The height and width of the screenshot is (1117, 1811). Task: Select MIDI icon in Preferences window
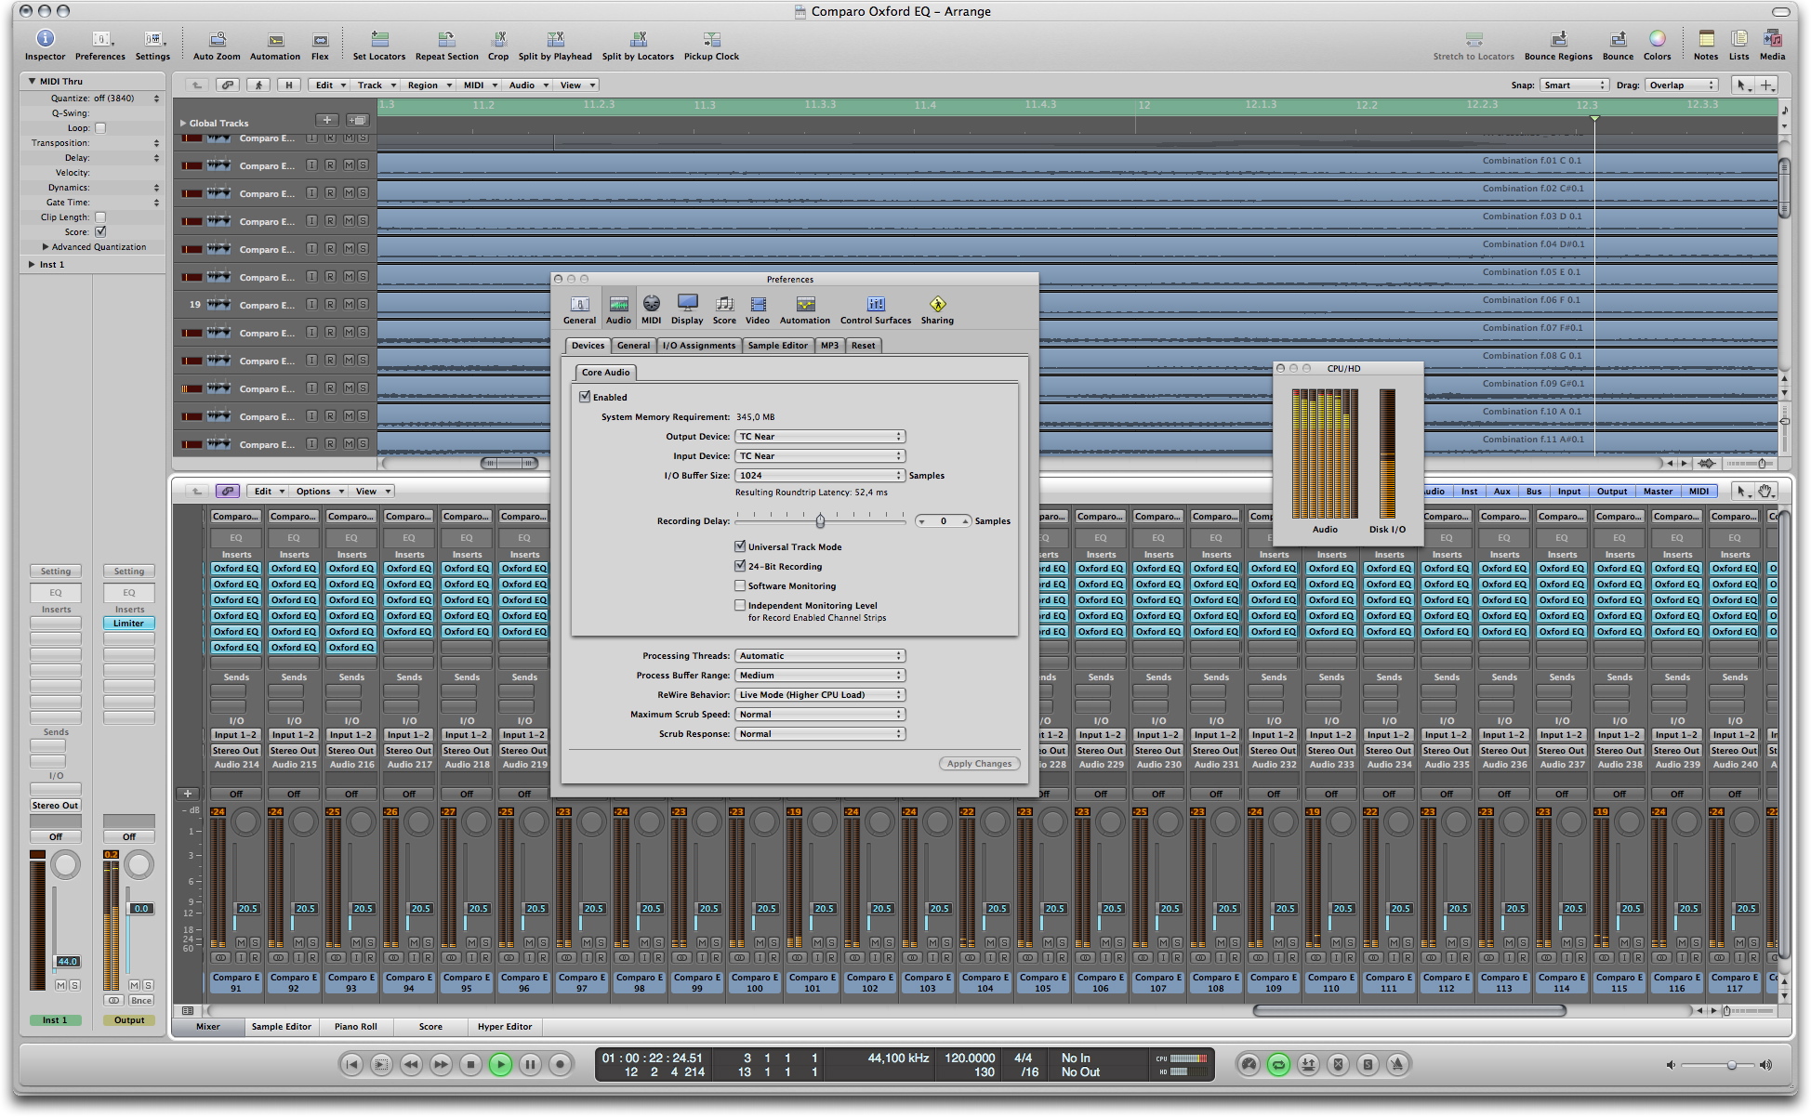[651, 304]
